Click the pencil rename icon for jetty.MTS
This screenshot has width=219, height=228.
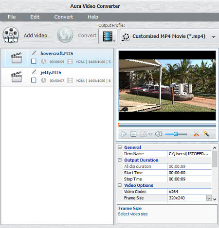click(34, 72)
